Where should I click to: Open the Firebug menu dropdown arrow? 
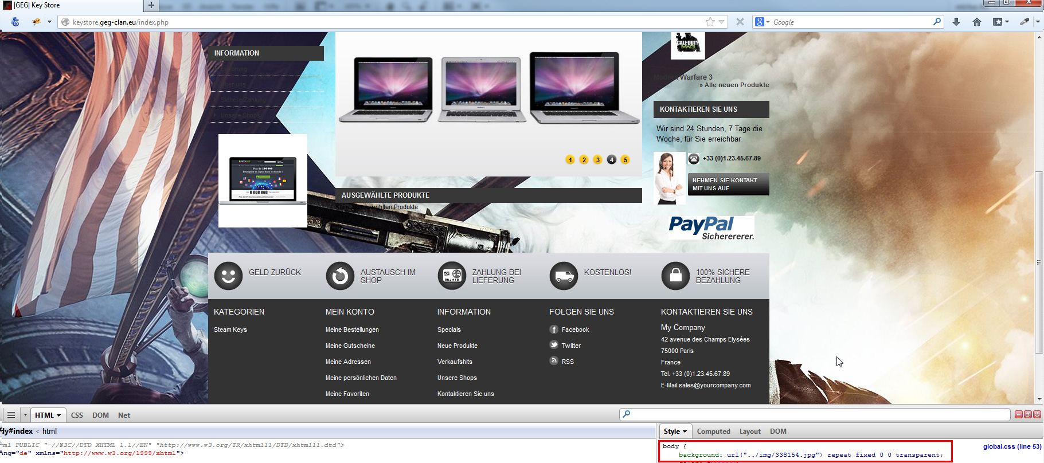pos(25,415)
